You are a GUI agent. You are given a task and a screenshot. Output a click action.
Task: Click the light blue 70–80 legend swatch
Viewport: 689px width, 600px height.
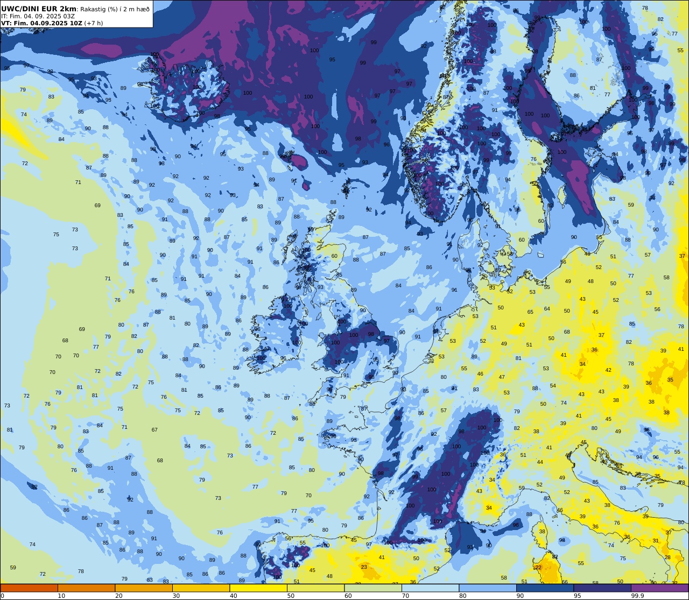pyautogui.click(x=430, y=588)
